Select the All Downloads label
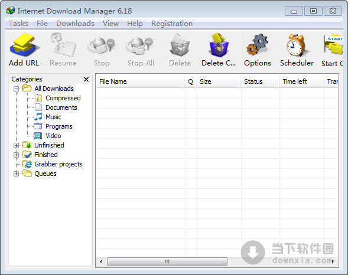The width and height of the screenshot is (348, 275). tap(54, 89)
